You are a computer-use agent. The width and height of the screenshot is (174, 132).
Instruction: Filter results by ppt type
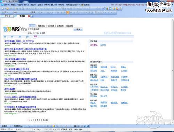pyautogui.click(x=20, y=37)
